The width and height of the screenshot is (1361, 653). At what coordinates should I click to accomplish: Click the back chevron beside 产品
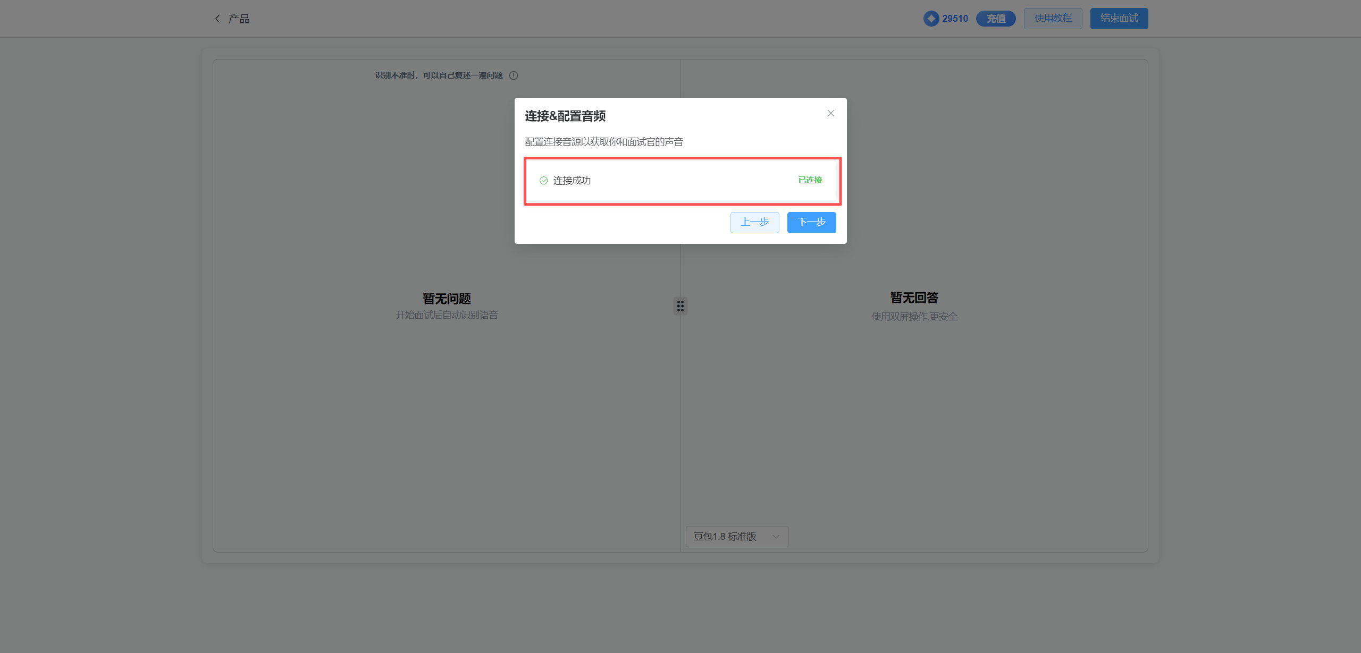tap(217, 19)
